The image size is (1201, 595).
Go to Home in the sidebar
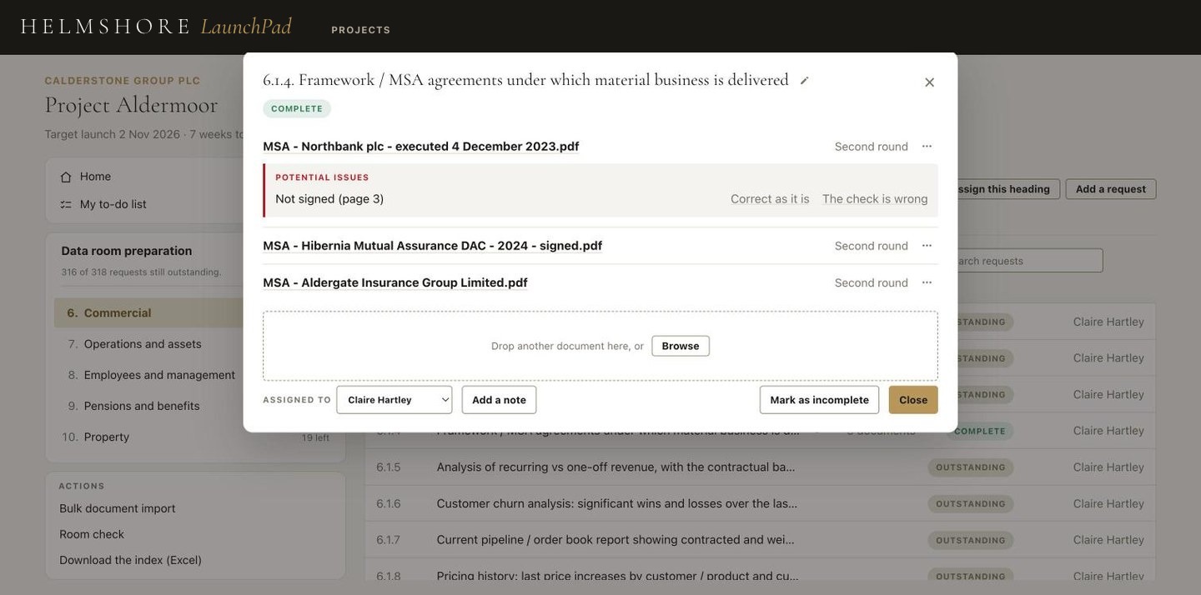click(95, 177)
